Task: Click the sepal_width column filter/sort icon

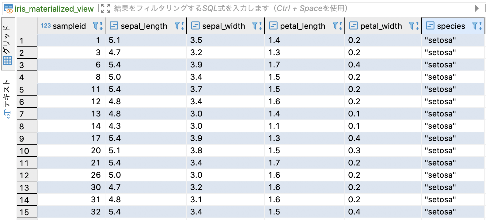Action: 257,26
